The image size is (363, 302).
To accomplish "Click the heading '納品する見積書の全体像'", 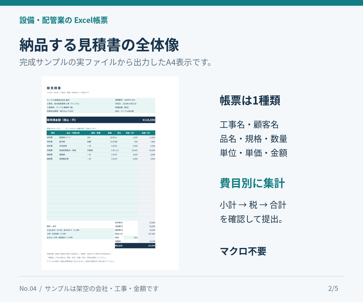I will (99, 45).
